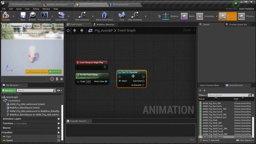
Task: Clear the compiler results
Action: click(192, 140)
